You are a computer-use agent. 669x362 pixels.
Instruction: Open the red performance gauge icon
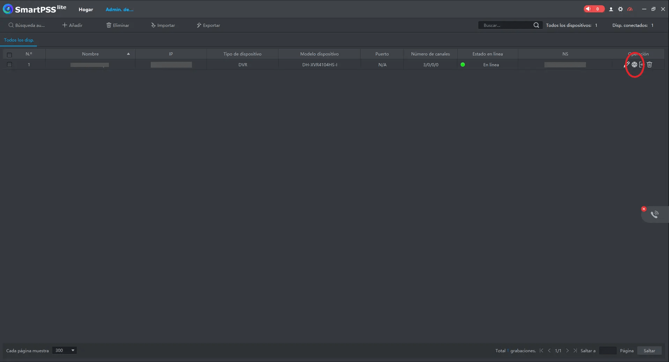tap(630, 9)
